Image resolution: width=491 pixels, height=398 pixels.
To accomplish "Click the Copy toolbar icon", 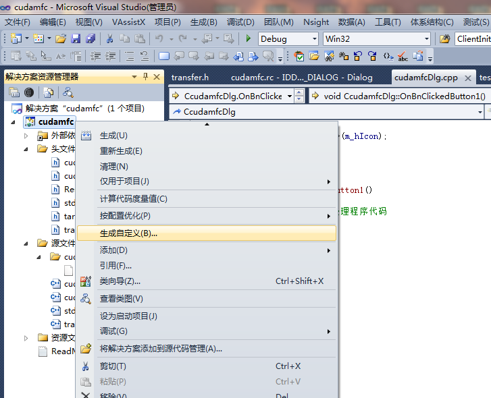I will coord(125,38).
